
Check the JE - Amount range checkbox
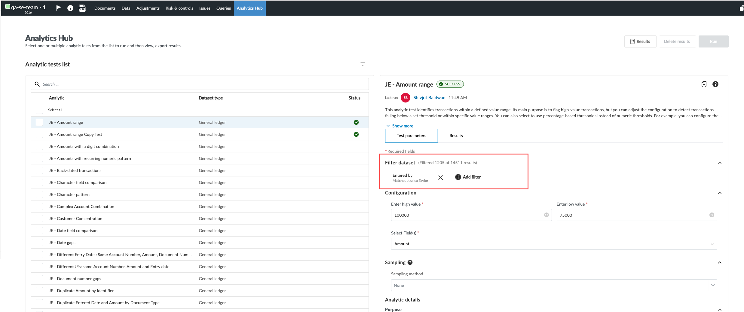pos(39,122)
